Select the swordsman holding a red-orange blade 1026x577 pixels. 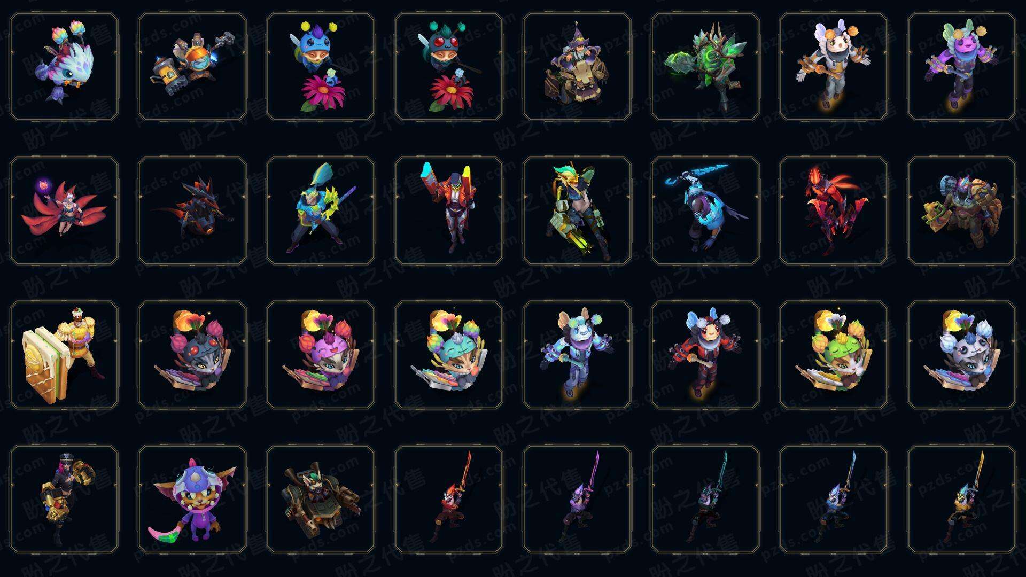click(449, 499)
